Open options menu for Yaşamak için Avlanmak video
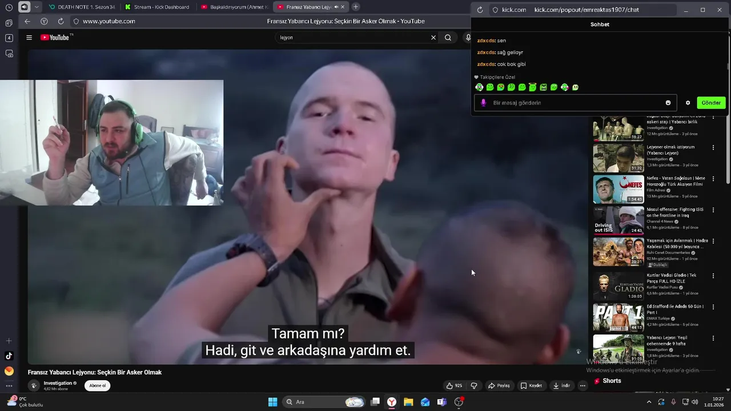This screenshot has width=731, height=411. (713, 241)
